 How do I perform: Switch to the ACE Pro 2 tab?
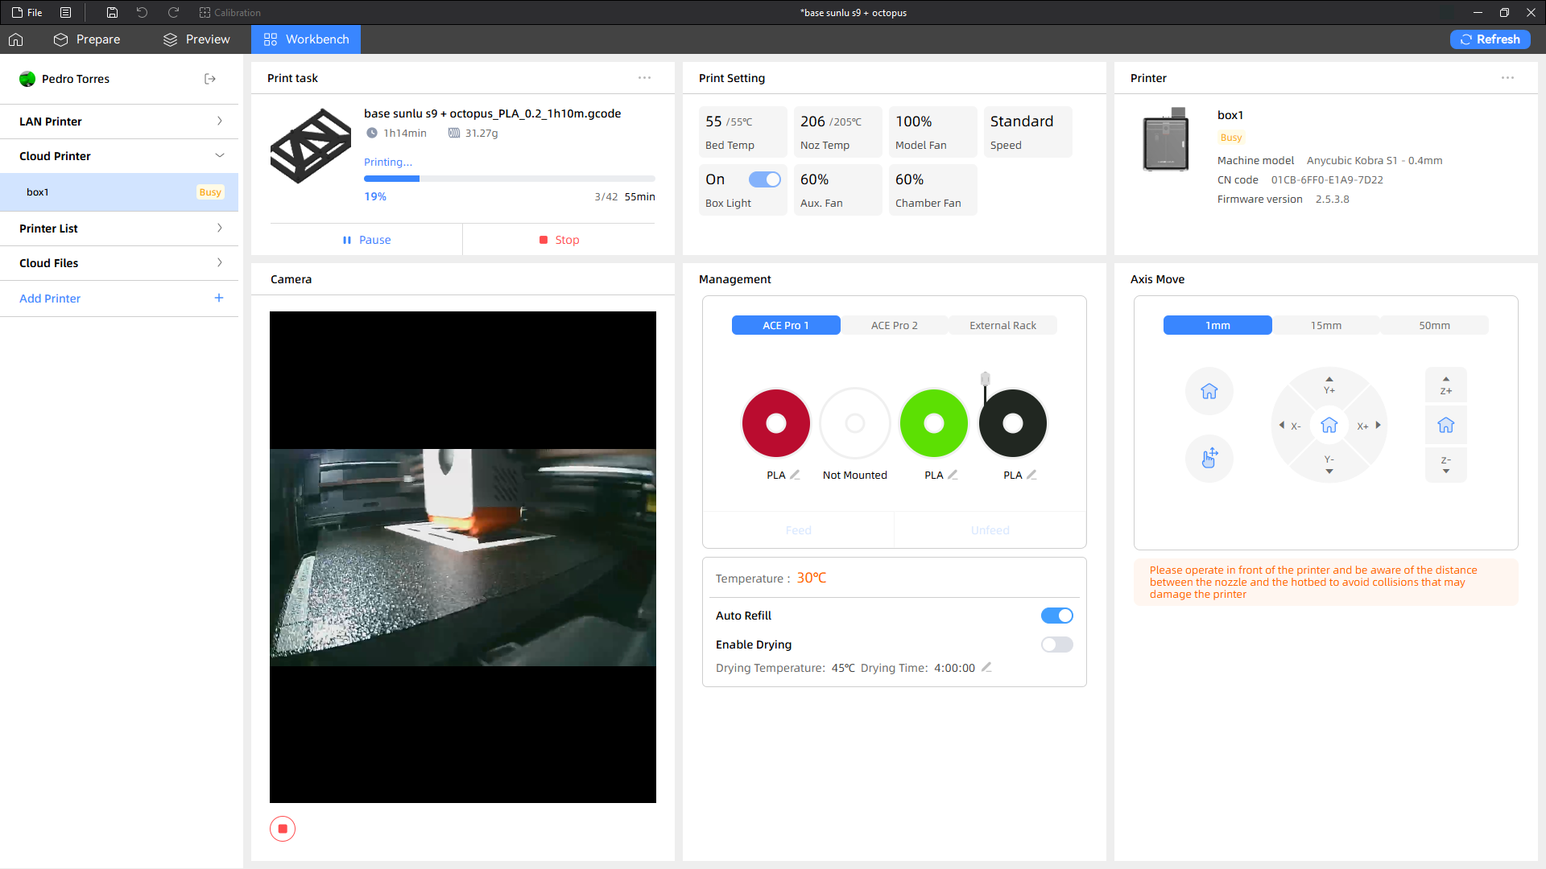[x=894, y=325]
